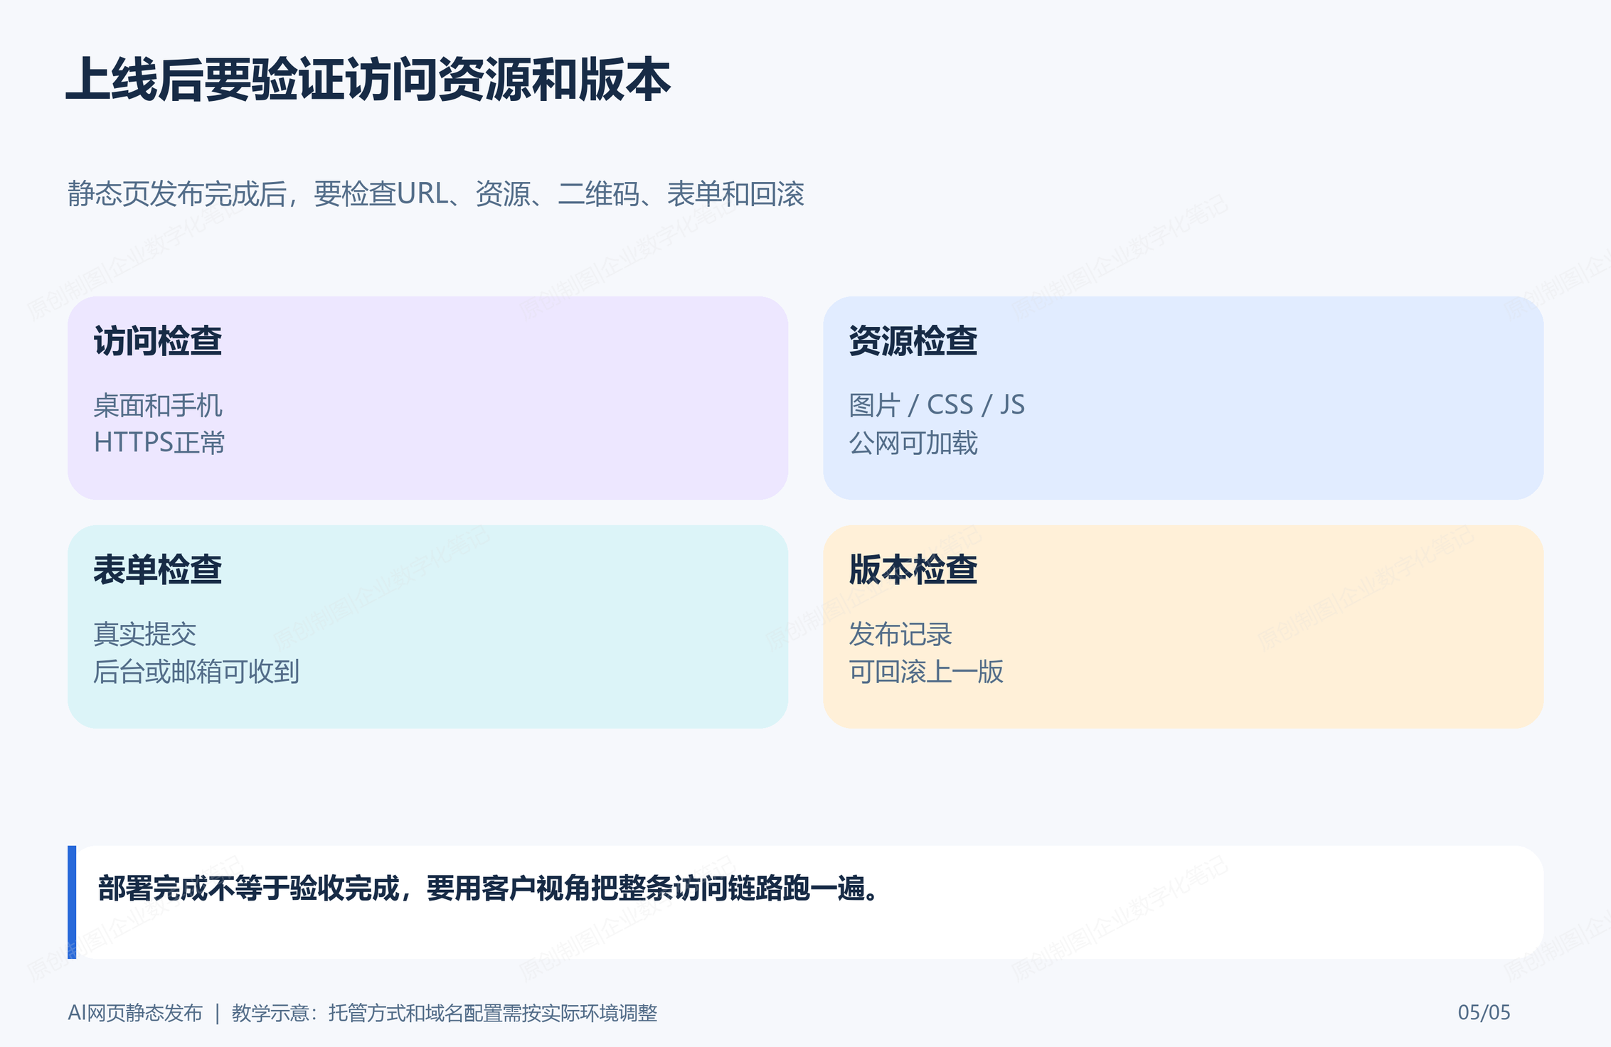Select the text 桌面和手机

coord(158,406)
